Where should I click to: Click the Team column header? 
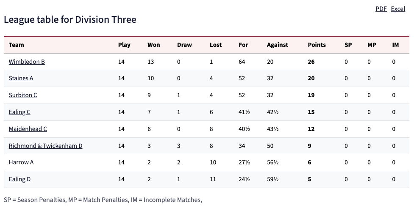[x=17, y=45]
